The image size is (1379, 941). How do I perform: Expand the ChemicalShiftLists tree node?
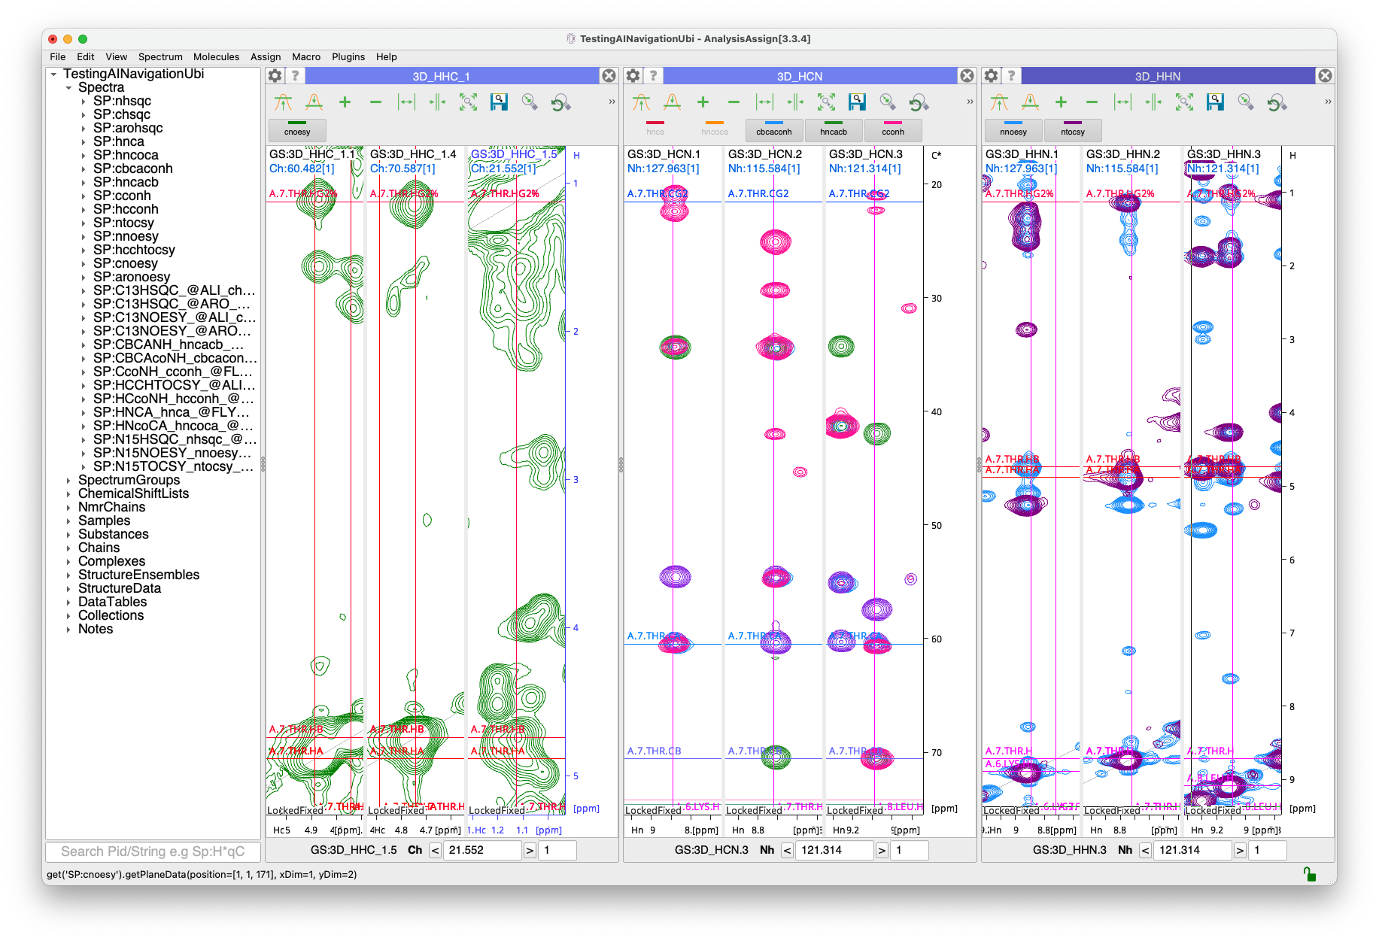(x=68, y=494)
